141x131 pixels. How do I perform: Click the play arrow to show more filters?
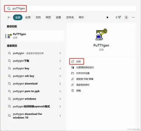pyautogui.click(x=107, y=17)
